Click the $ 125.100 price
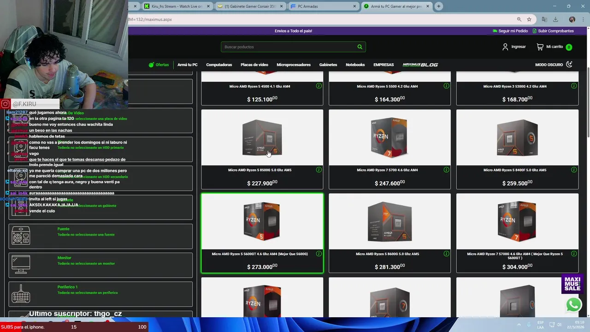Screen dimensions: 590x332 coord(262,99)
